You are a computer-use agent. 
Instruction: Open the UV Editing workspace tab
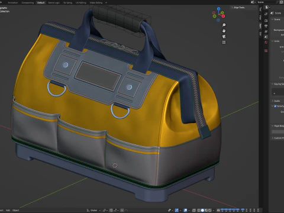[x=81, y=3]
